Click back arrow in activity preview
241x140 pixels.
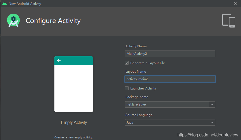pyautogui.click(x=59, y=61)
